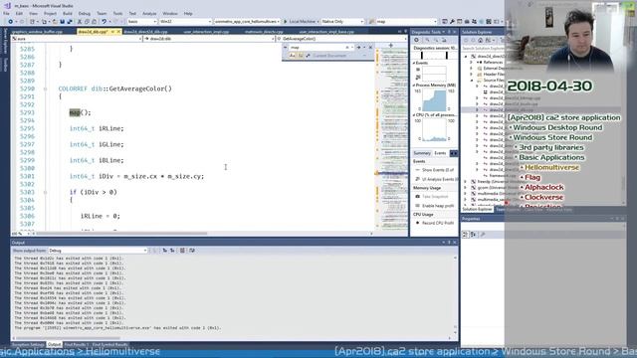Image resolution: width=637 pixels, height=358 pixels.
Task: Switch to Find Symbol Results bottom tab
Action: tap(109, 345)
